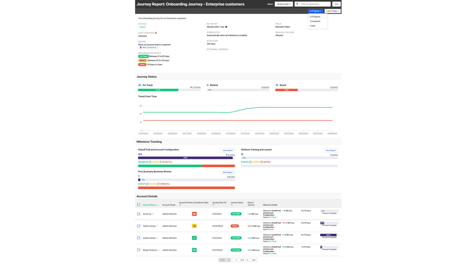Choose Completed from the status menu
Image resolution: width=472 pixels, height=266 pixels.
315,21
